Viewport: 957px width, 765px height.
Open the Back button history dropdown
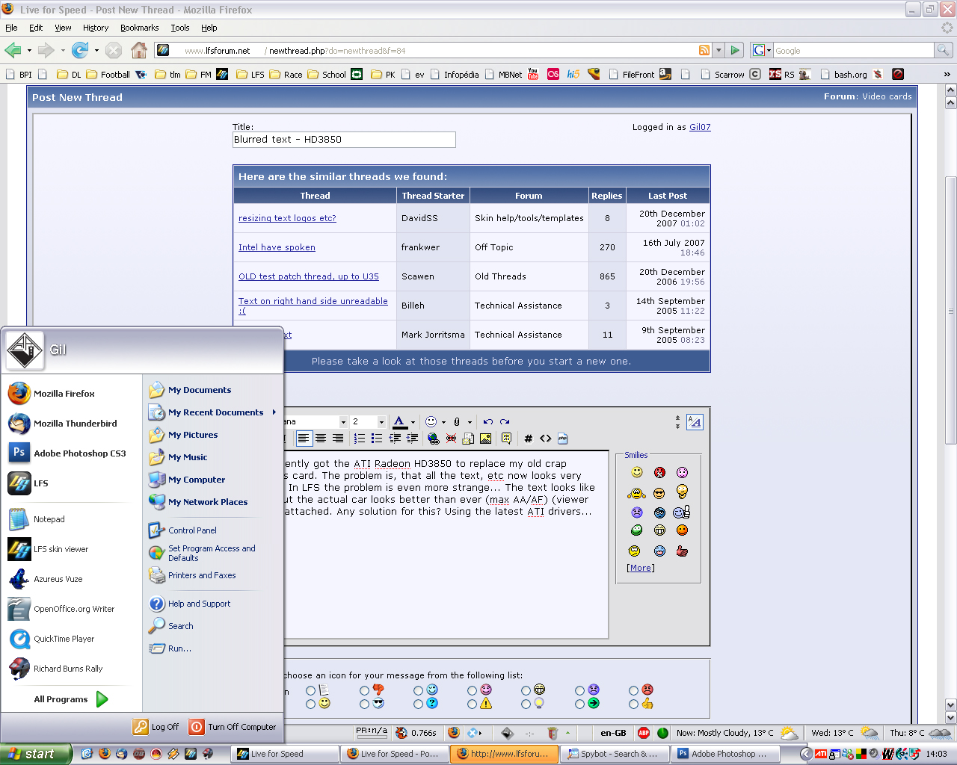coord(29,50)
